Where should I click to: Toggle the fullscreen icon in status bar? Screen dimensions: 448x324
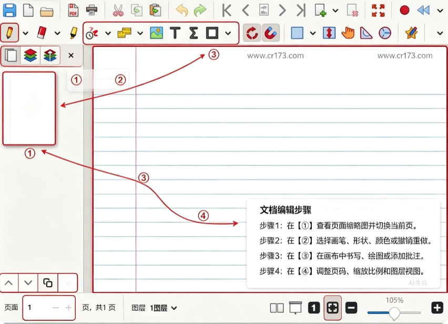pos(332,308)
